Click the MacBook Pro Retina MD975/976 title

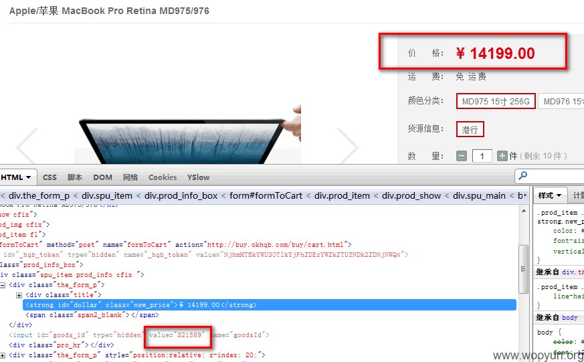[x=109, y=11]
